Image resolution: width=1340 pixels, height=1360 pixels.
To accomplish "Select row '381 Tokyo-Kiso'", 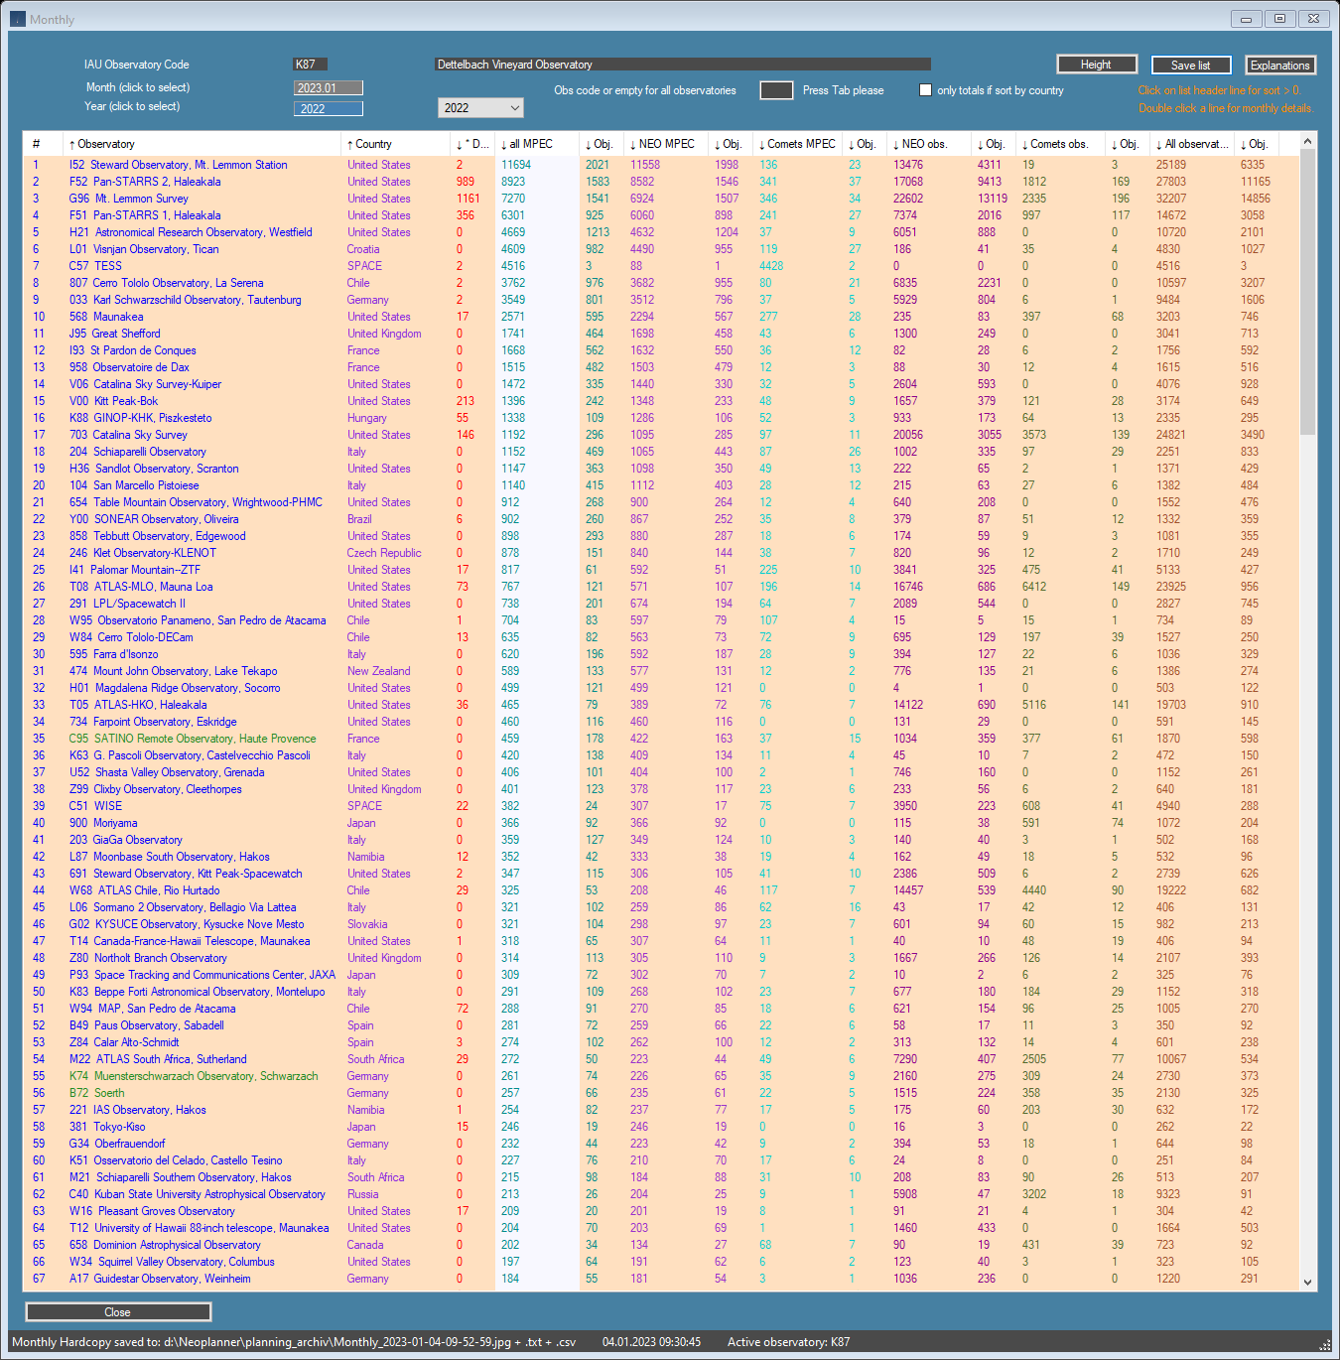I will point(660,1127).
